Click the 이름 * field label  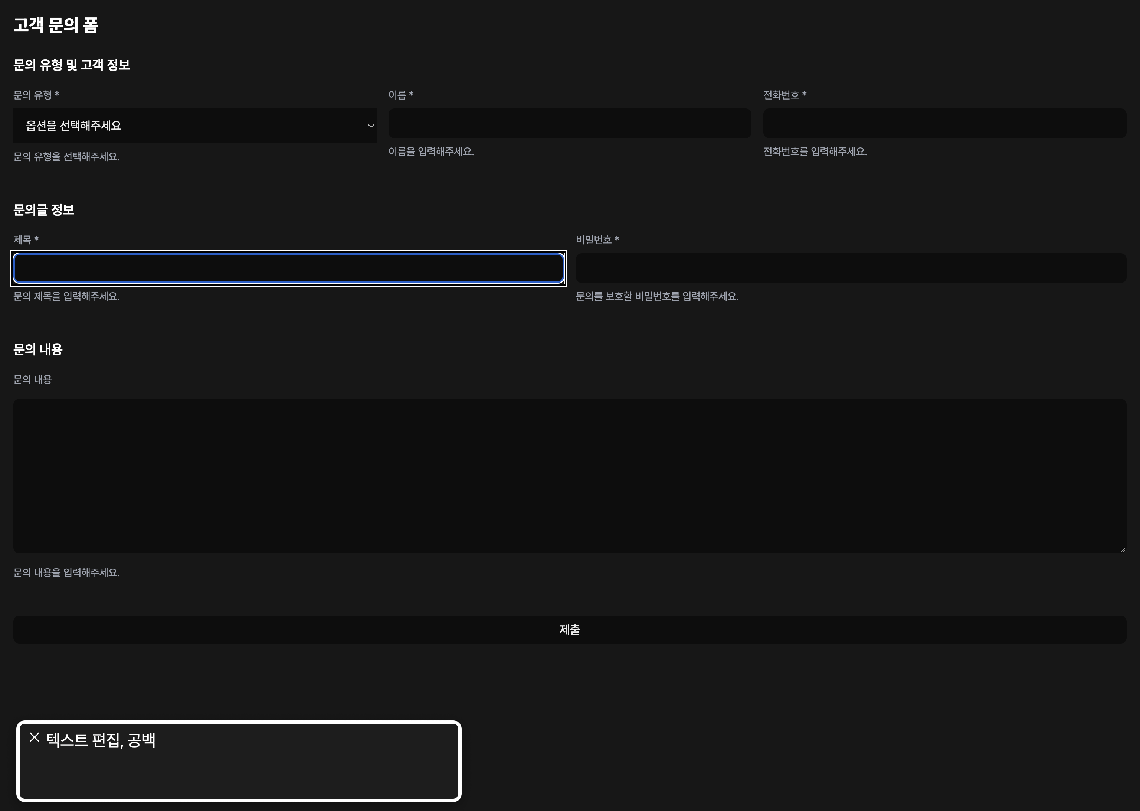(401, 95)
